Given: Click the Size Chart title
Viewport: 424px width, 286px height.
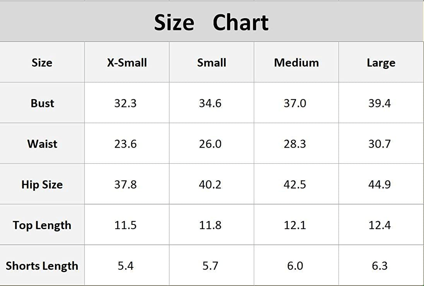Looking at the screenshot, I should click(211, 23).
